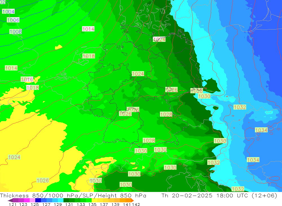Click the date Th 20-02-2025

click(x=187, y=195)
